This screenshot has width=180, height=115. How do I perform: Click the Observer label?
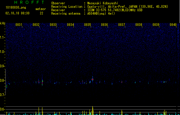pos(58,3)
